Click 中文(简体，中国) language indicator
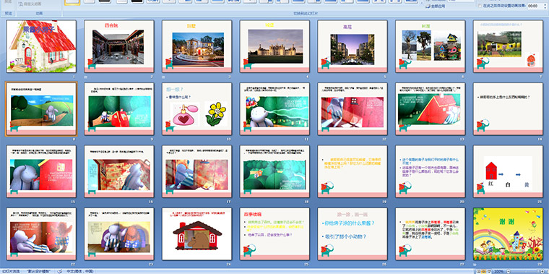 79,271
